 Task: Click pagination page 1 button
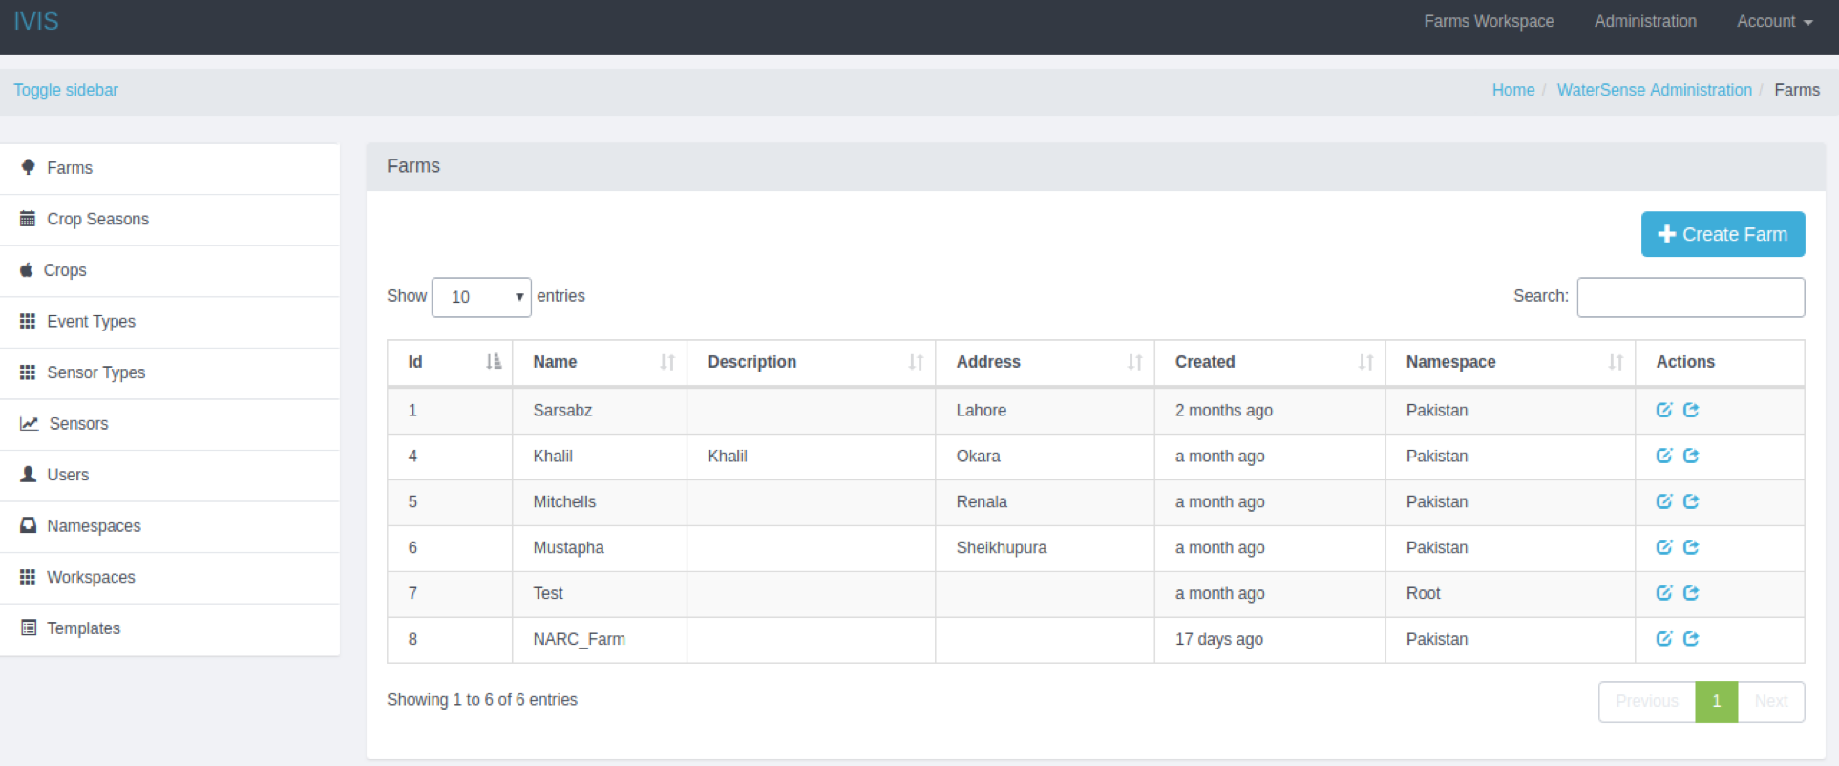(1716, 701)
